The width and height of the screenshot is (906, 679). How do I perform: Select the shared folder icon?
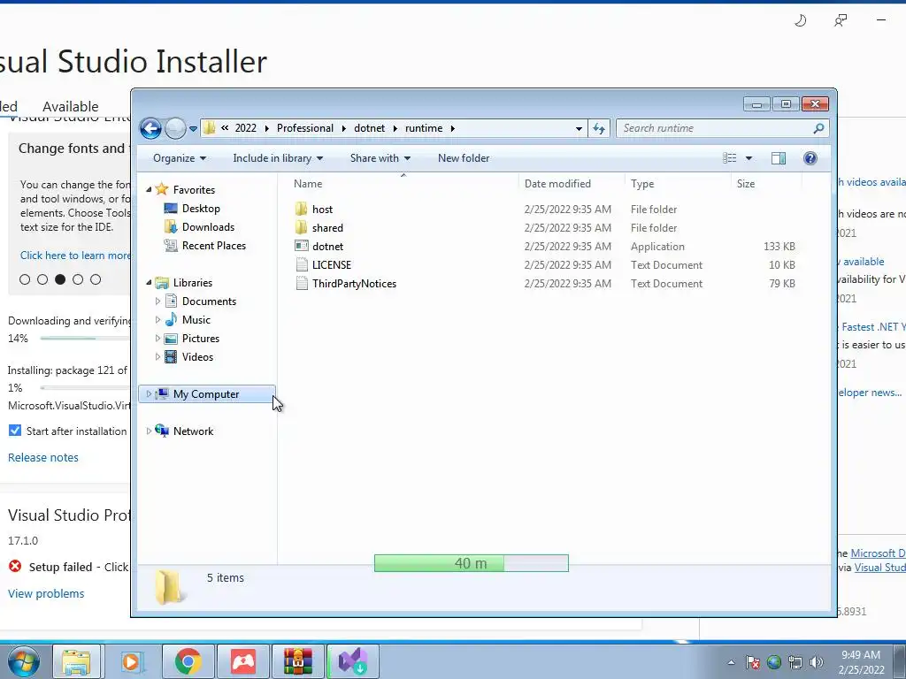(x=301, y=227)
